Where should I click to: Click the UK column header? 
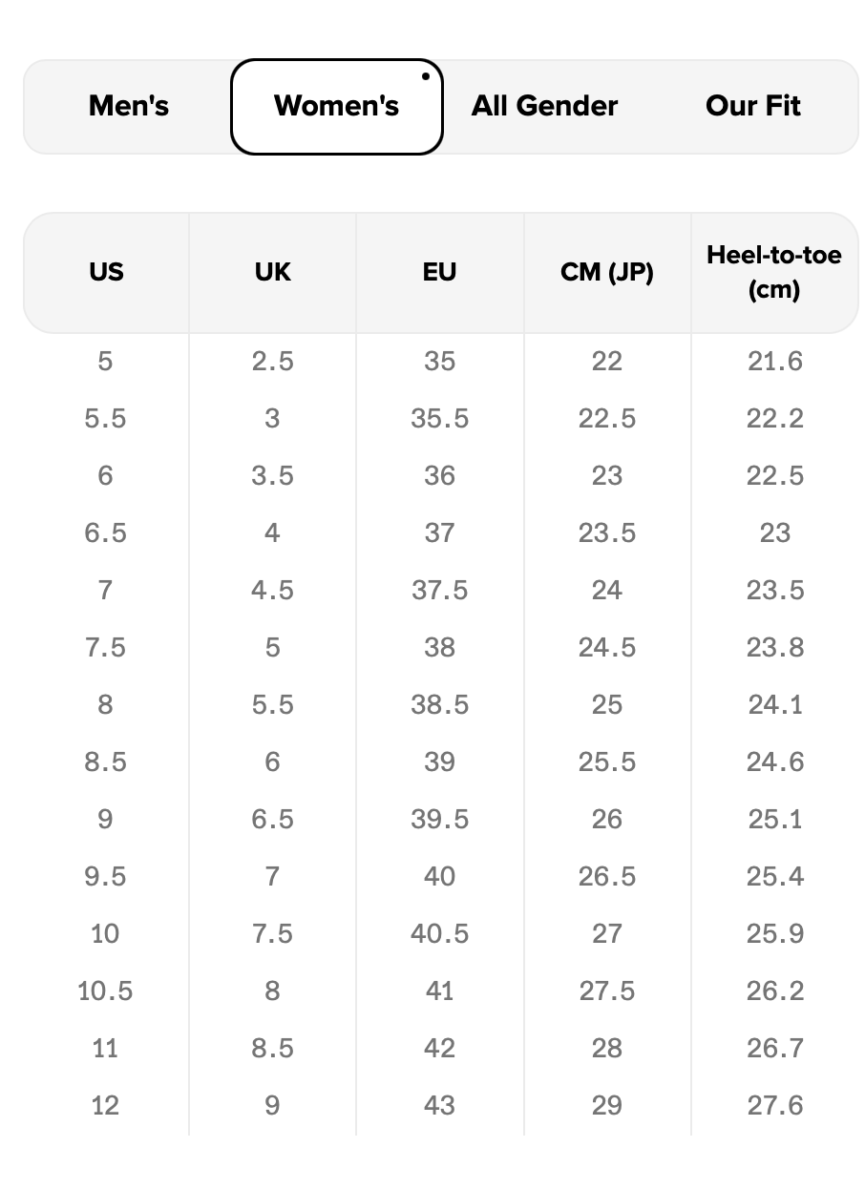272,272
